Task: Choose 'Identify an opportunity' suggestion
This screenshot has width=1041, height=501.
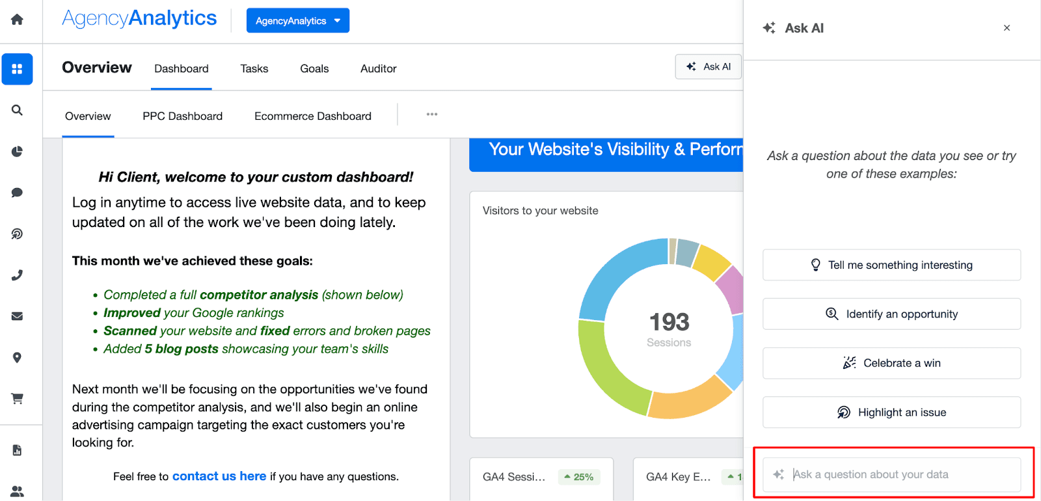Action: (x=891, y=314)
